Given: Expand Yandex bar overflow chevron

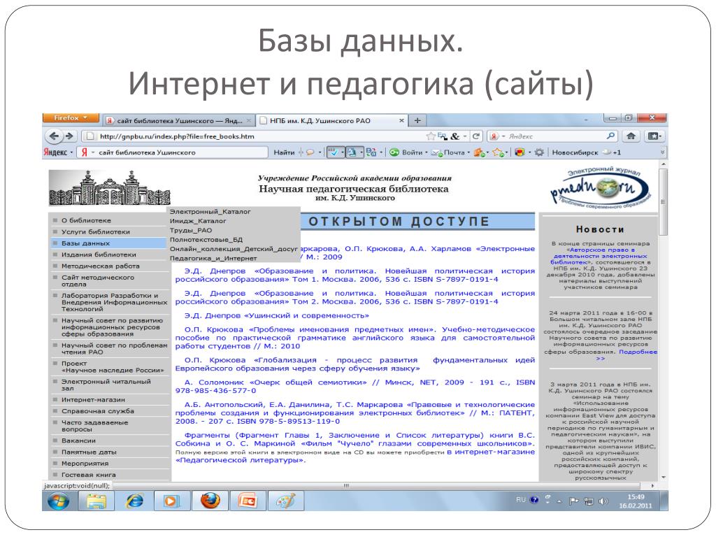Looking at the screenshot, I should point(663,152).
